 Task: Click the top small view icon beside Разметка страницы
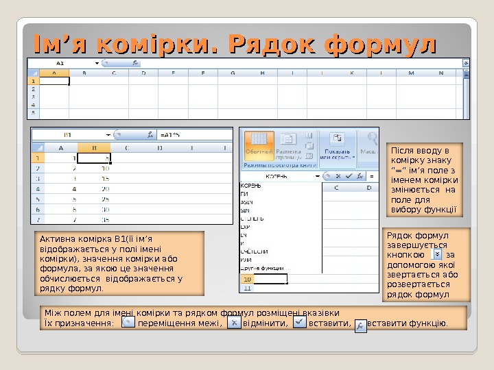[309, 136]
